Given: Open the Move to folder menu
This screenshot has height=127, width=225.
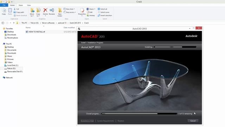Looking at the screenshot, I should point(32,12).
